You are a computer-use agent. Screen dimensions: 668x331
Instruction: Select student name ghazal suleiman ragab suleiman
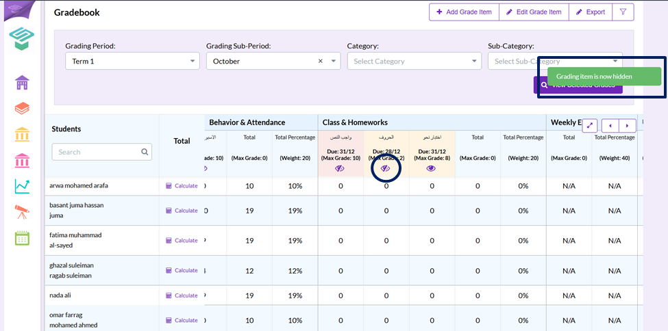pos(71,270)
